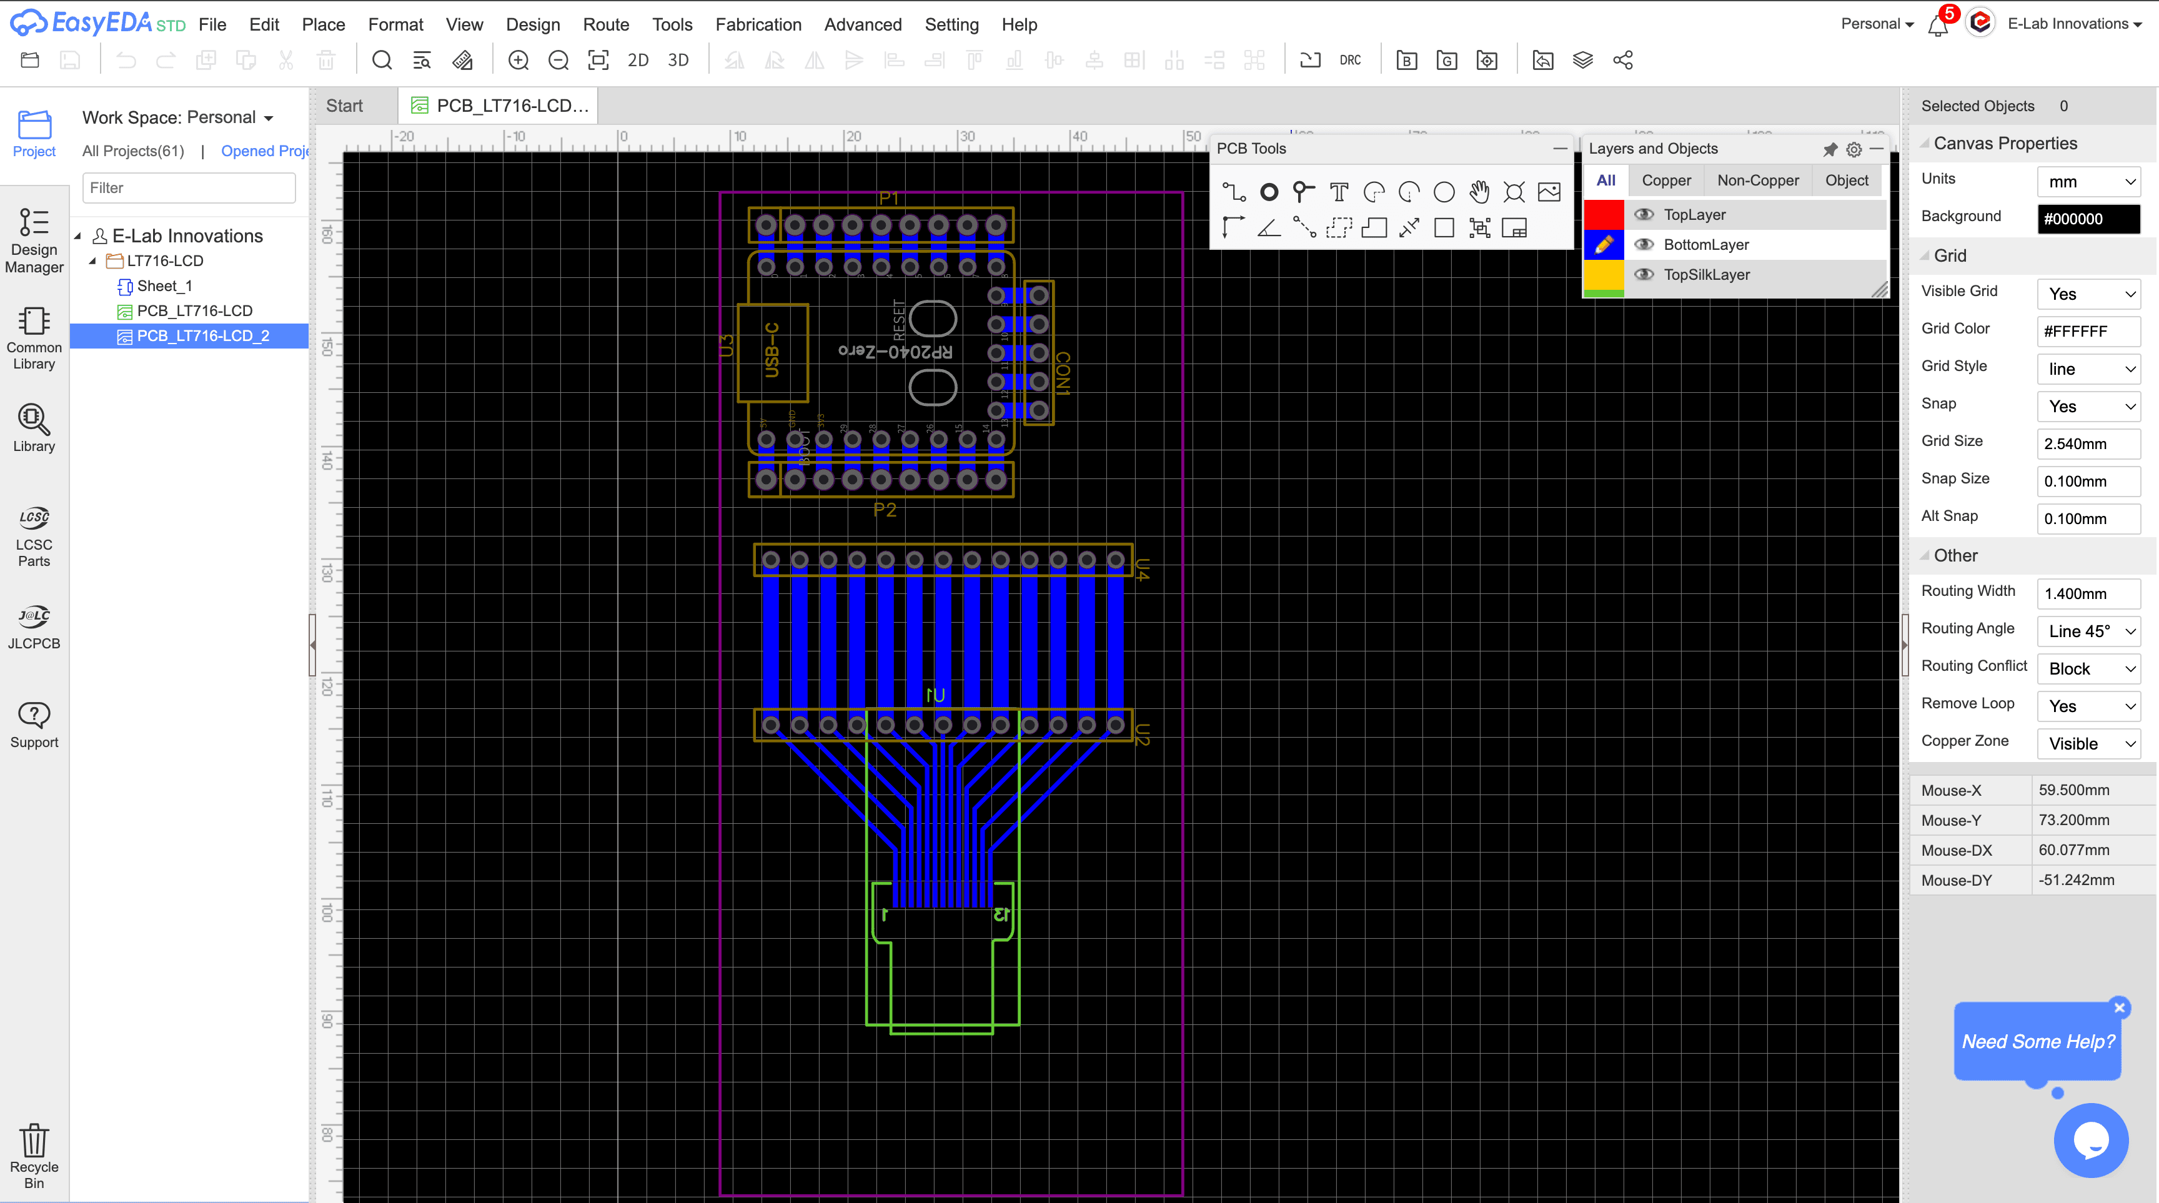The height and width of the screenshot is (1203, 2159).
Task: Click the Share toolbar icon
Action: click(x=1622, y=61)
